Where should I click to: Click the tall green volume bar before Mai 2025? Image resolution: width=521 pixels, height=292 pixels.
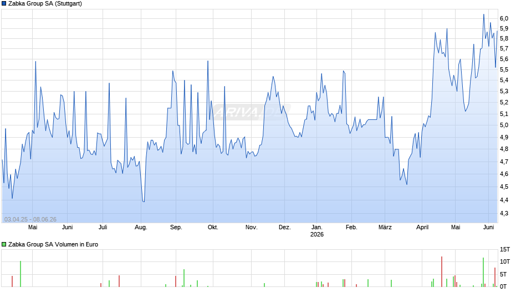click(x=21, y=274)
